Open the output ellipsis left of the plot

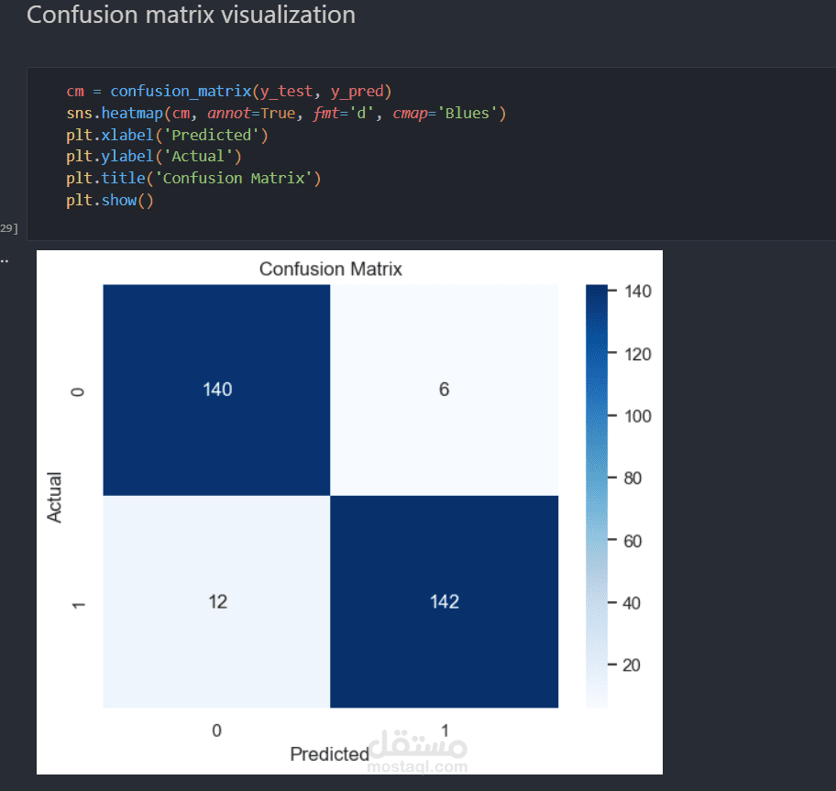click(x=5, y=260)
